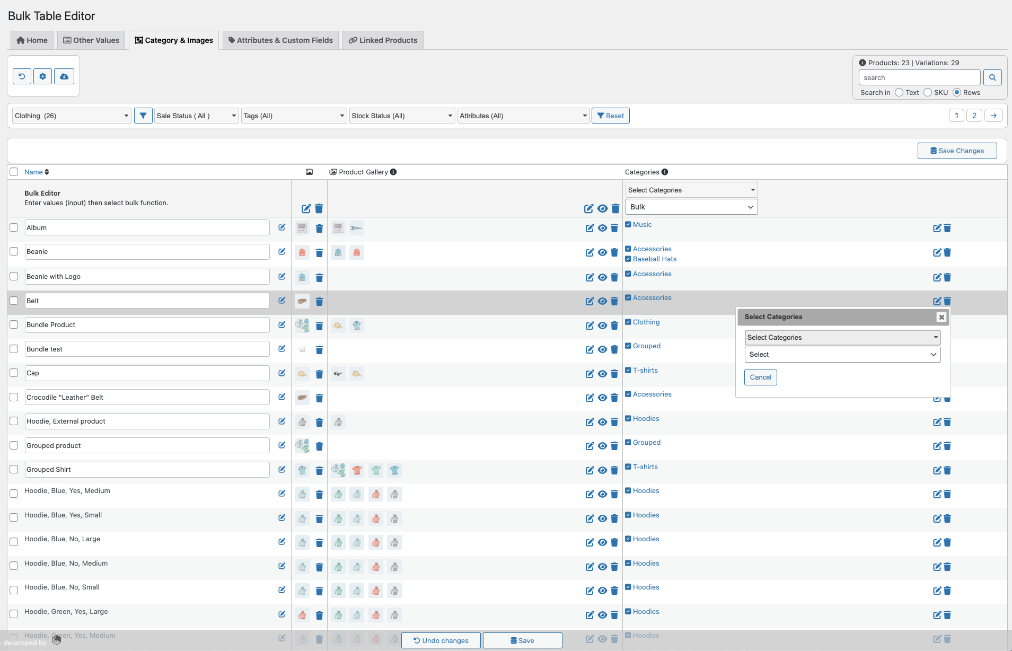Open the settings gear icon

(42, 76)
